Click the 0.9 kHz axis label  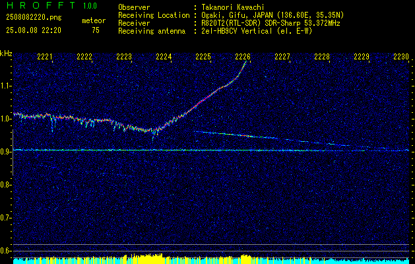(6, 152)
